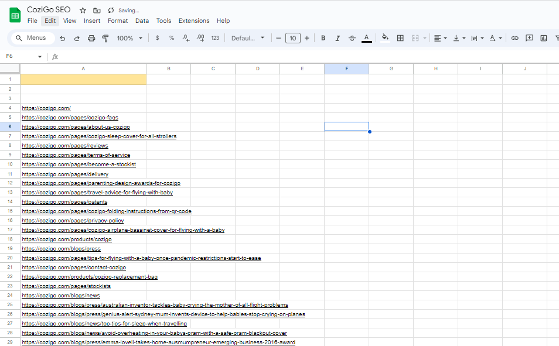Open the Menus search box
Viewport: 559px width, 346px height.
pos(32,37)
